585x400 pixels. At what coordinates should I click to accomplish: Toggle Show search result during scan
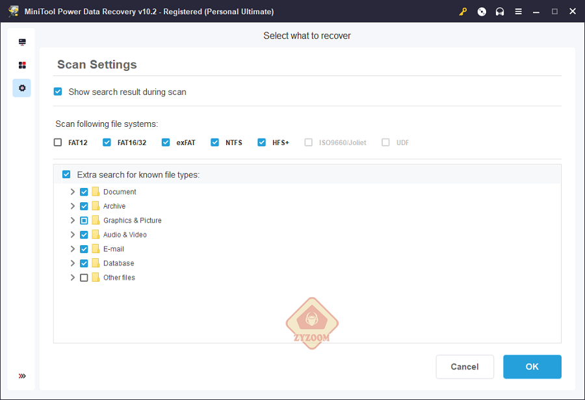point(58,92)
